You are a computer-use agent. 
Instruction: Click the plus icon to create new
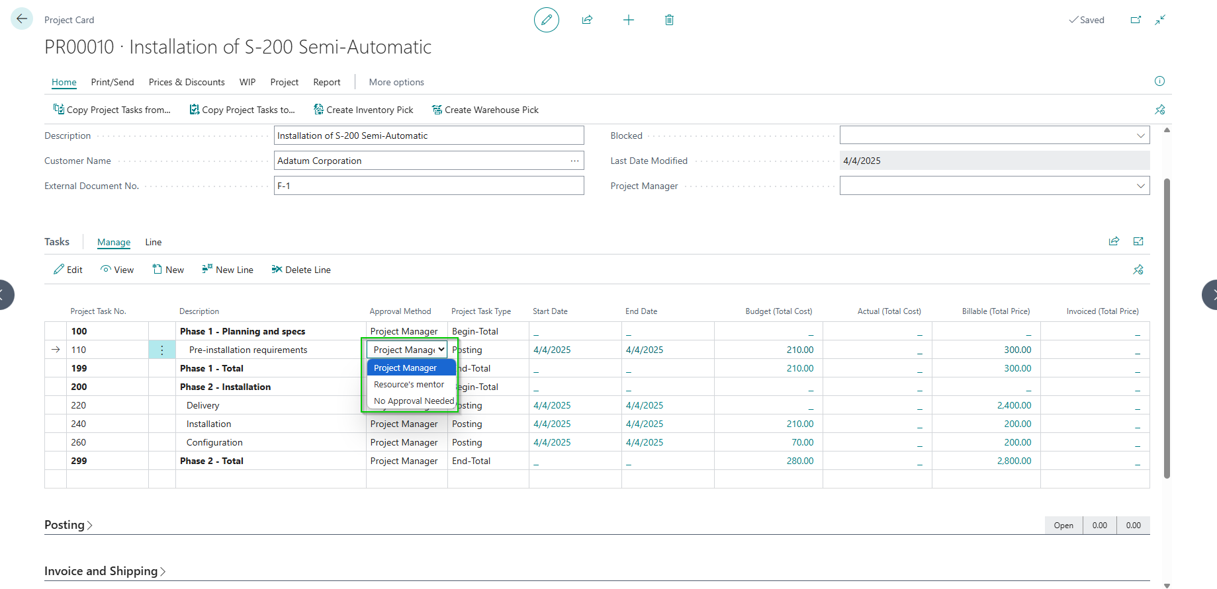pos(628,20)
